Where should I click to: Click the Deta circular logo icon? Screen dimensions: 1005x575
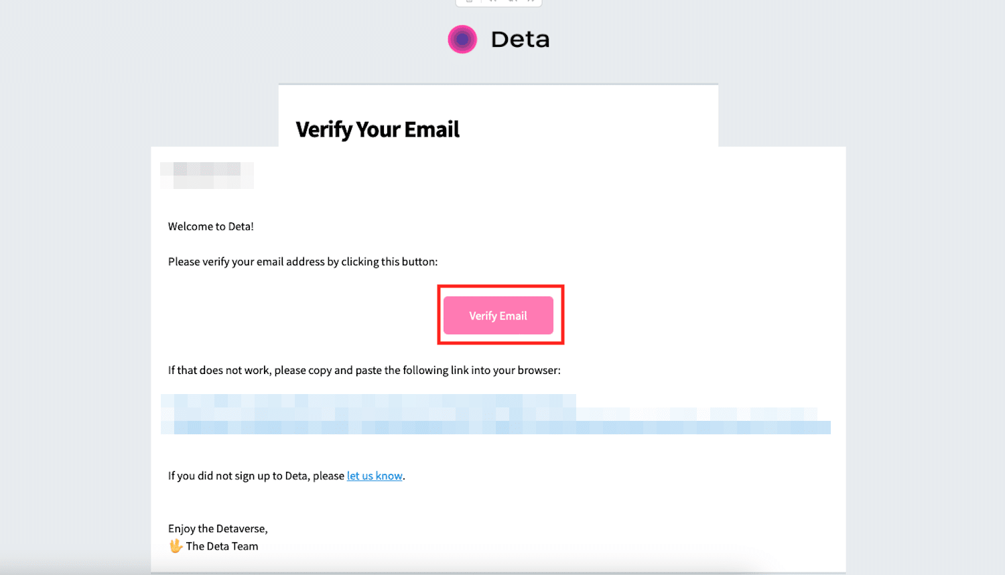462,39
